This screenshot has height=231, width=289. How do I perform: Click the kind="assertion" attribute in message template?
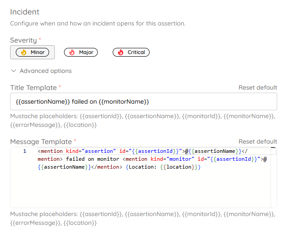91,151
